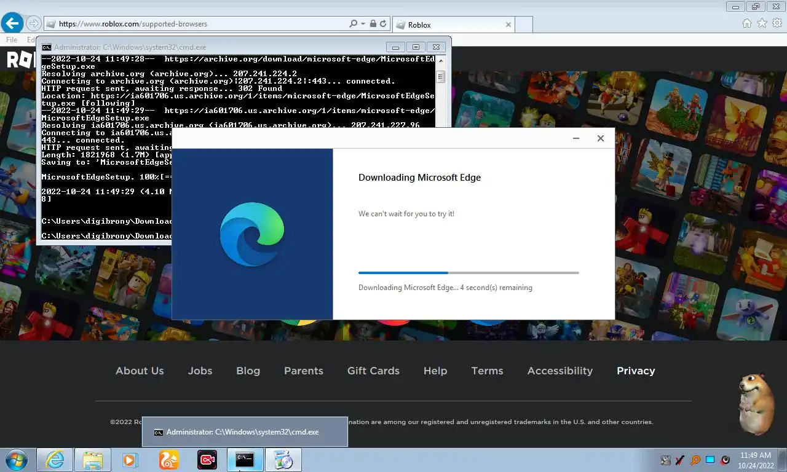Click the Edge download progress bar
The height and width of the screenshot is (472, 787).
pos(469,272)
